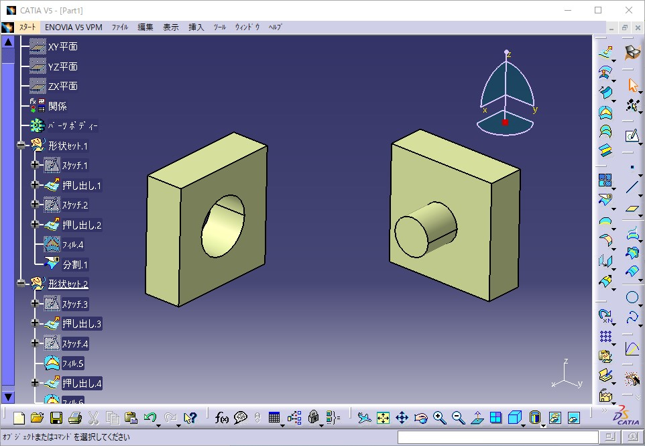Click the Save icon in bottom toolbar
Image resolution: width=645 pixels, height=446 pixels.
[x=56, y=418]
